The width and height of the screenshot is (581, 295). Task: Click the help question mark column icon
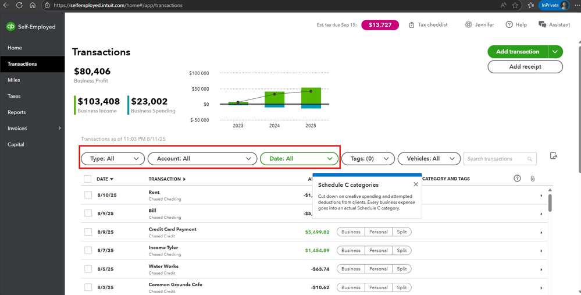[518, 179]
